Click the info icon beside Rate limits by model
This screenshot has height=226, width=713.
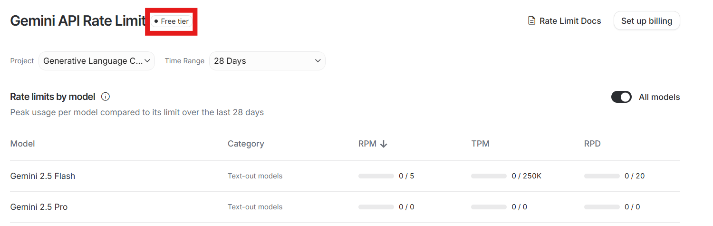106,97
